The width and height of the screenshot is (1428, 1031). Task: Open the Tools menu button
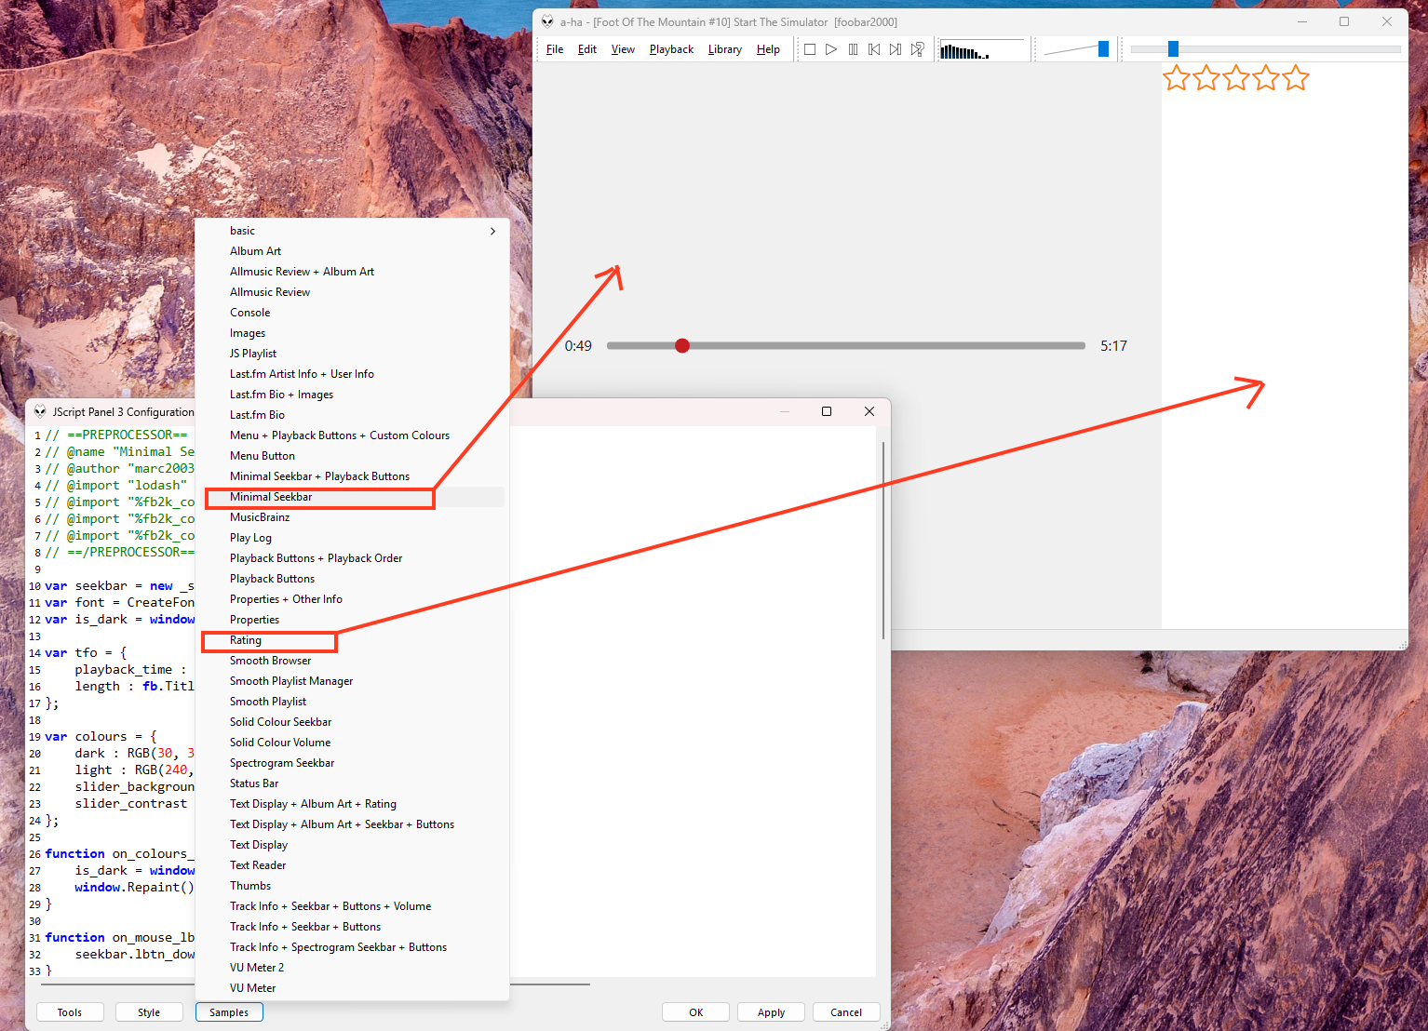tap(70, 1012)
